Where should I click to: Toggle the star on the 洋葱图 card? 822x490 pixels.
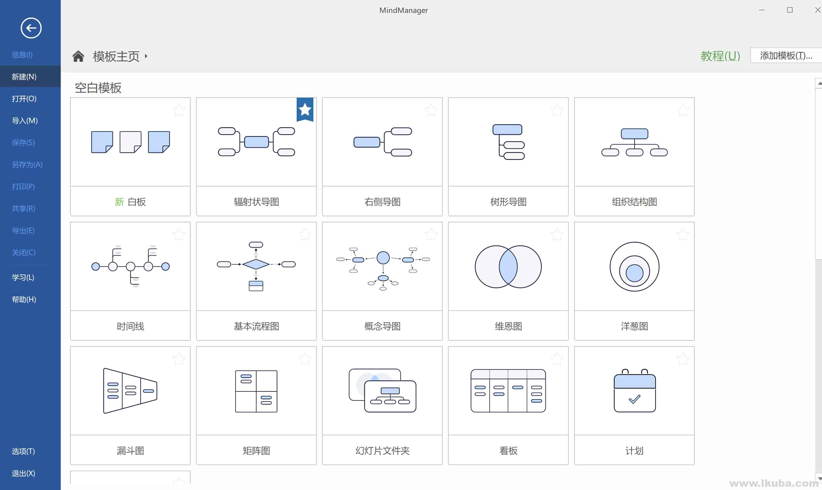(683, 234)
